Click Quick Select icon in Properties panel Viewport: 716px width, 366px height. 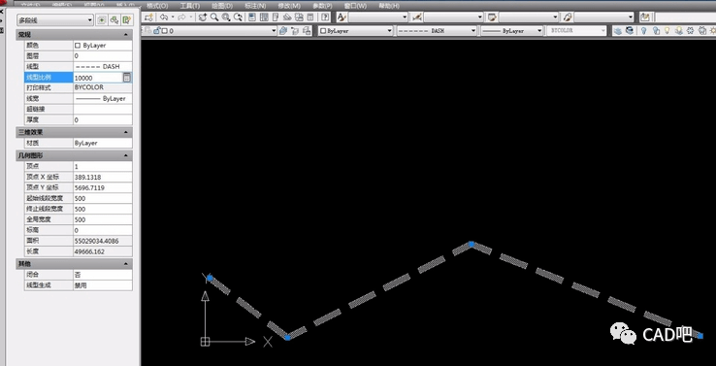coord(126,19)
